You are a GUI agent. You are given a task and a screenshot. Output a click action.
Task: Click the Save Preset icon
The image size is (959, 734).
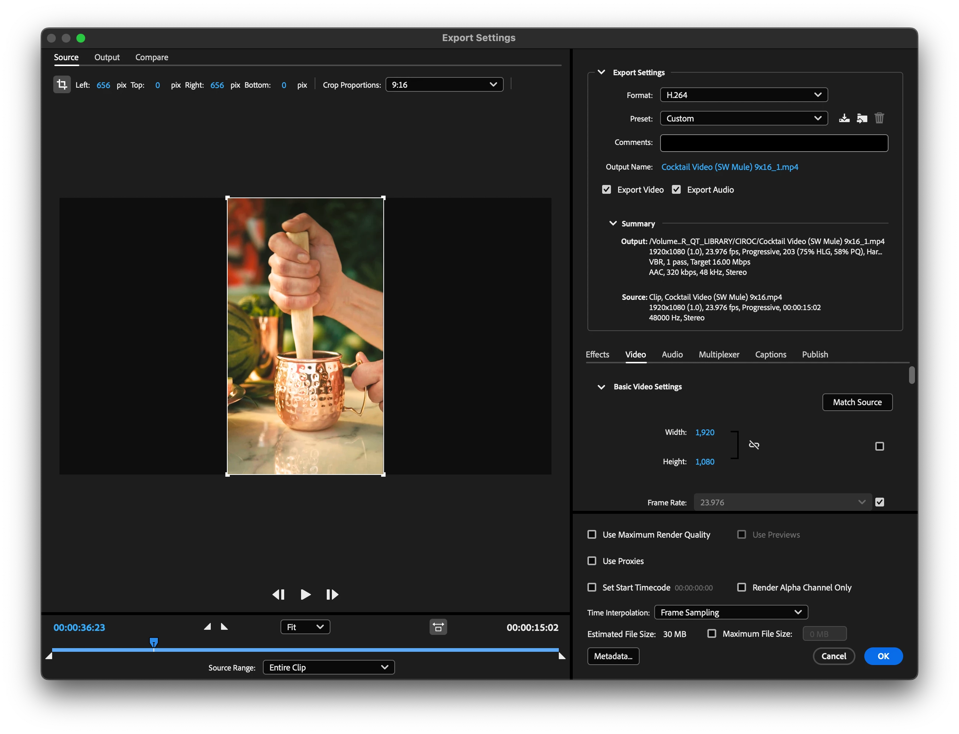(x=844, y=119)
